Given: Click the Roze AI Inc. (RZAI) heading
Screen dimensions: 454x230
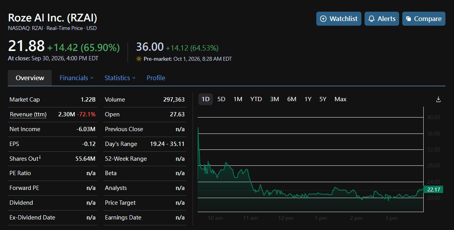Looking at the screenshot, I should pos(53,18).
